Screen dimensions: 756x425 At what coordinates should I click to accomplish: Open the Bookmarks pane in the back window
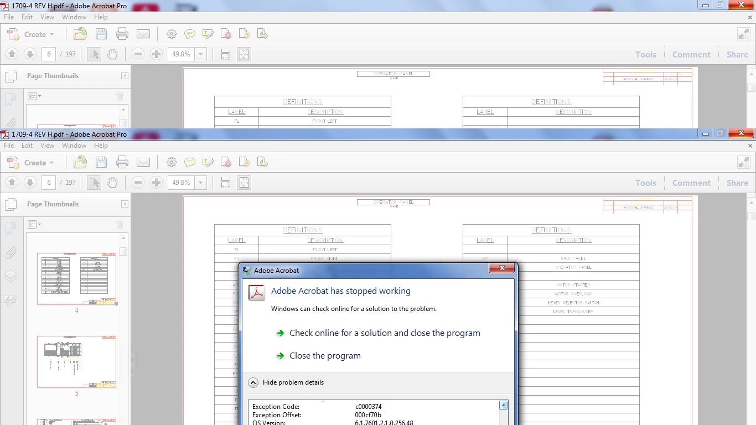(x=11, y=100)
